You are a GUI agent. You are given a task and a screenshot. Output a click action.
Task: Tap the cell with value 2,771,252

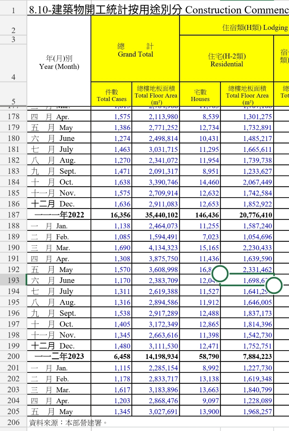click(156, 127)
